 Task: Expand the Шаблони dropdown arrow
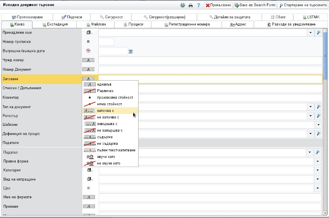[x=318, y=125]
